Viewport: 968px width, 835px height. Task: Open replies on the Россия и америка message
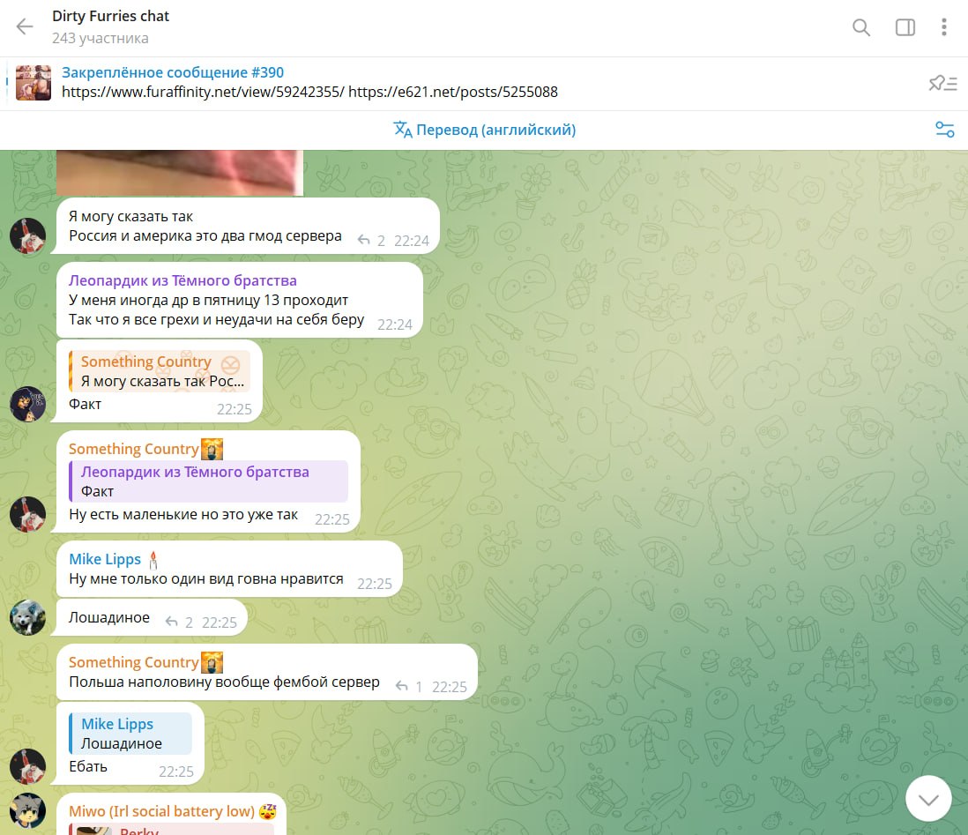click(x=371, y=240)
